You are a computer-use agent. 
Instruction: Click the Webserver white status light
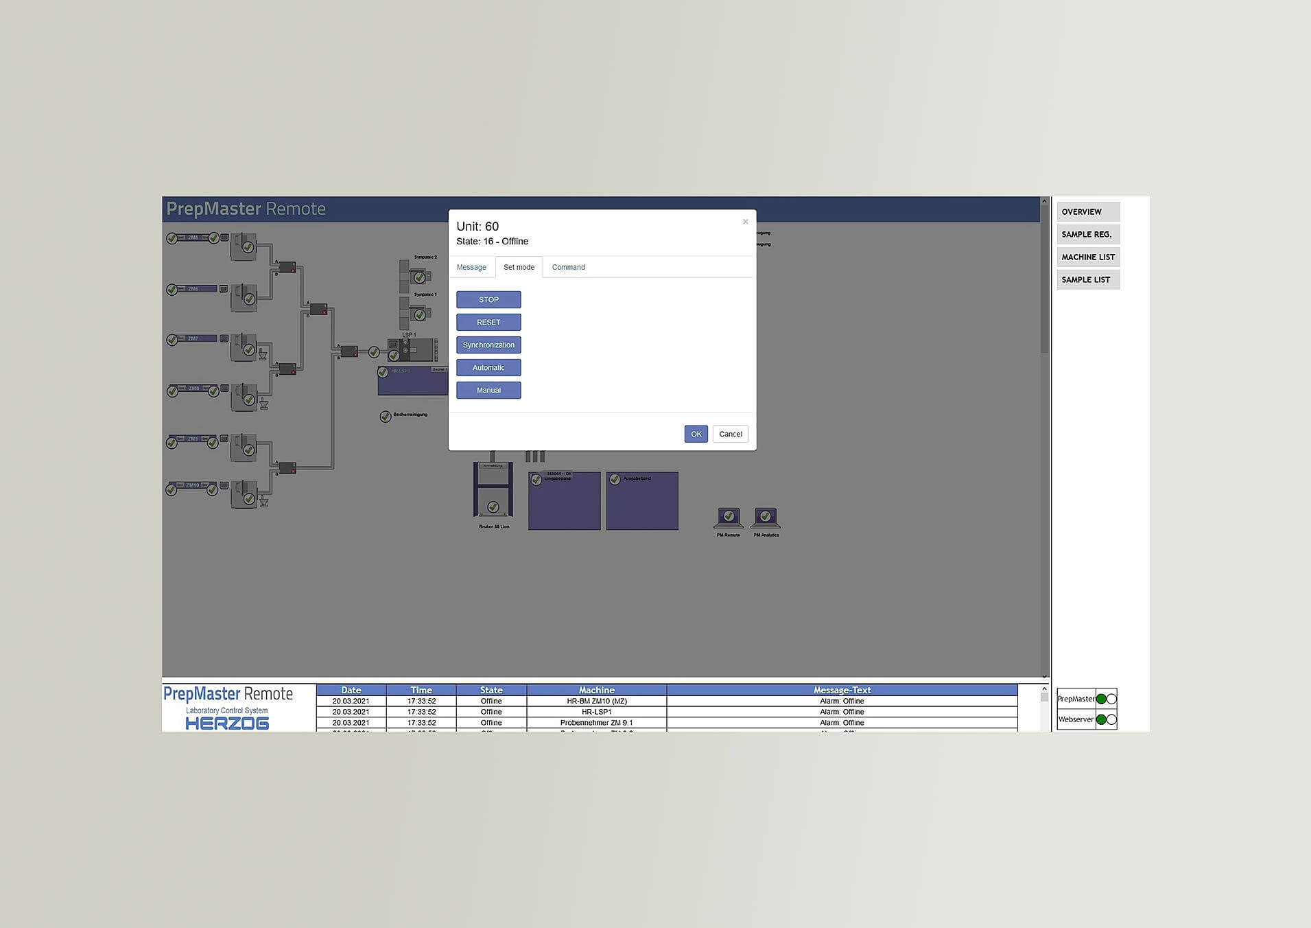click(x=1111, y=719)
